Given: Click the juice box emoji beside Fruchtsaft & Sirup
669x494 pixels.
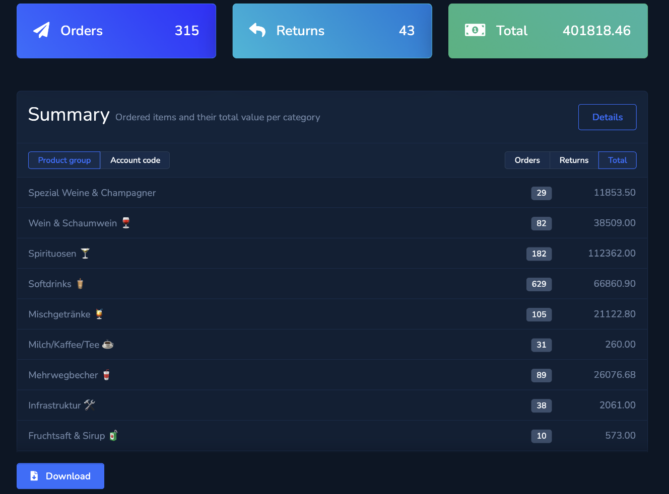Looking at the screenshot, I should pos(113,436).
